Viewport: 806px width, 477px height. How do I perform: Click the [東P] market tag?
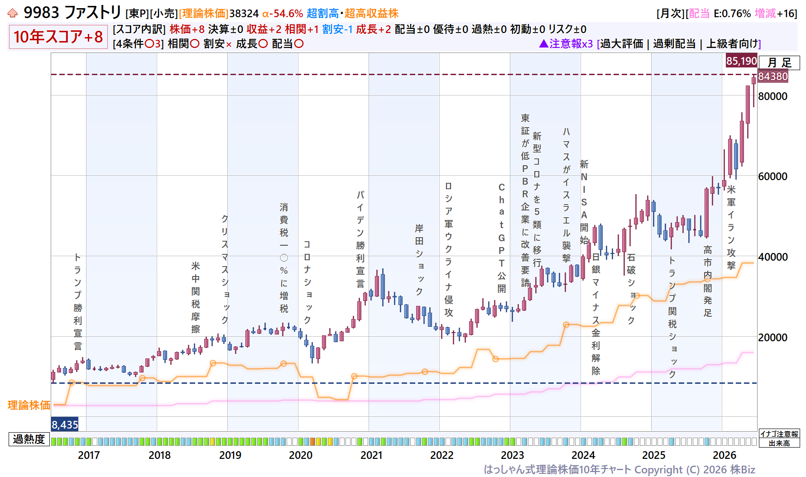click(x=137, y=14)
